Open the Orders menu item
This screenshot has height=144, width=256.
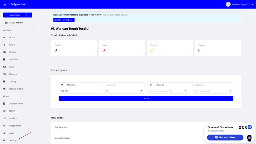tap(13, 52)
